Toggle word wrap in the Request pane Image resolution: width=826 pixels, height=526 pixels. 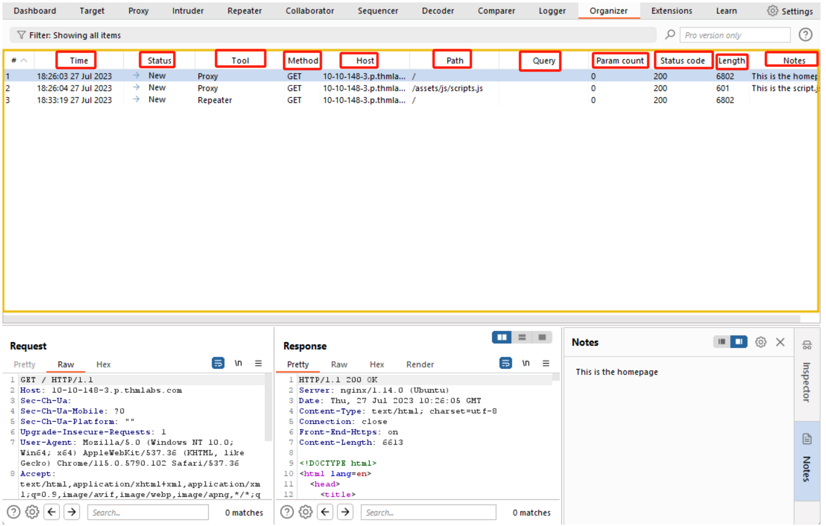[x=218, y=364]
